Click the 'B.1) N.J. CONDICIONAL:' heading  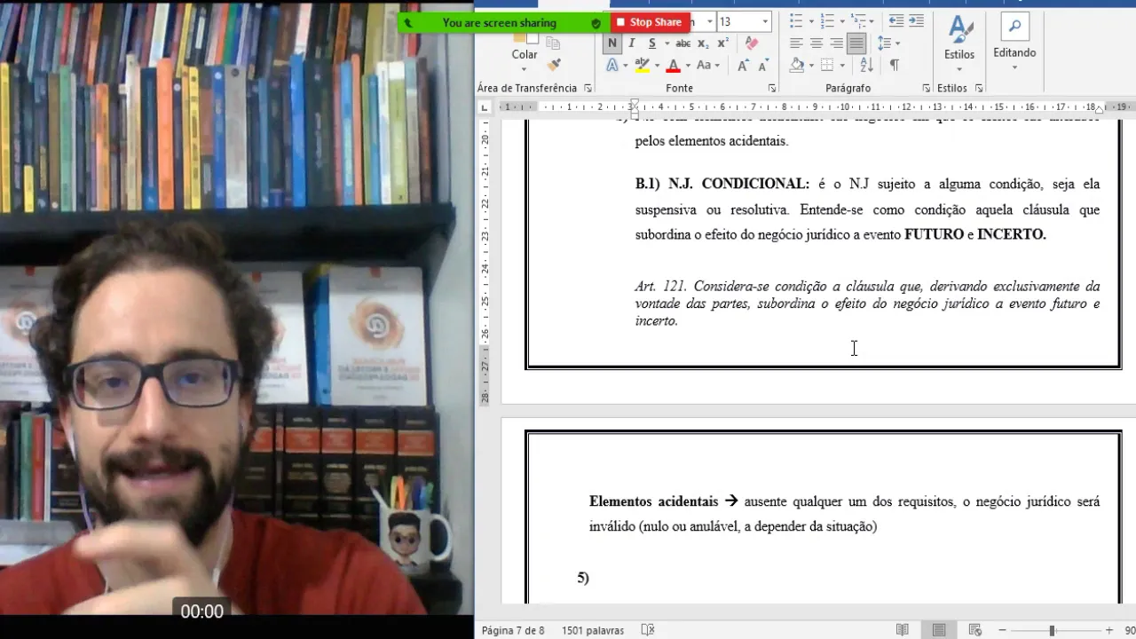click(x=722, y=184)
